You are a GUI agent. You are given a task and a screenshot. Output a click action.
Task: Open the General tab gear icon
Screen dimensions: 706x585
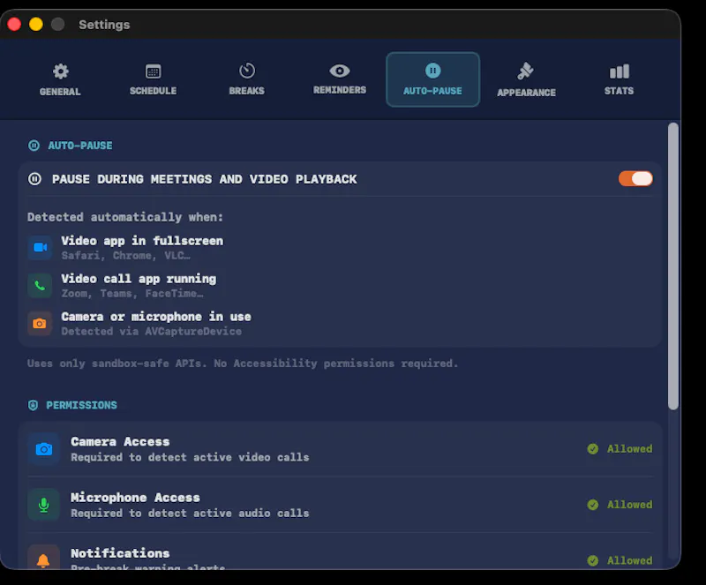click(x=60, y=71)
